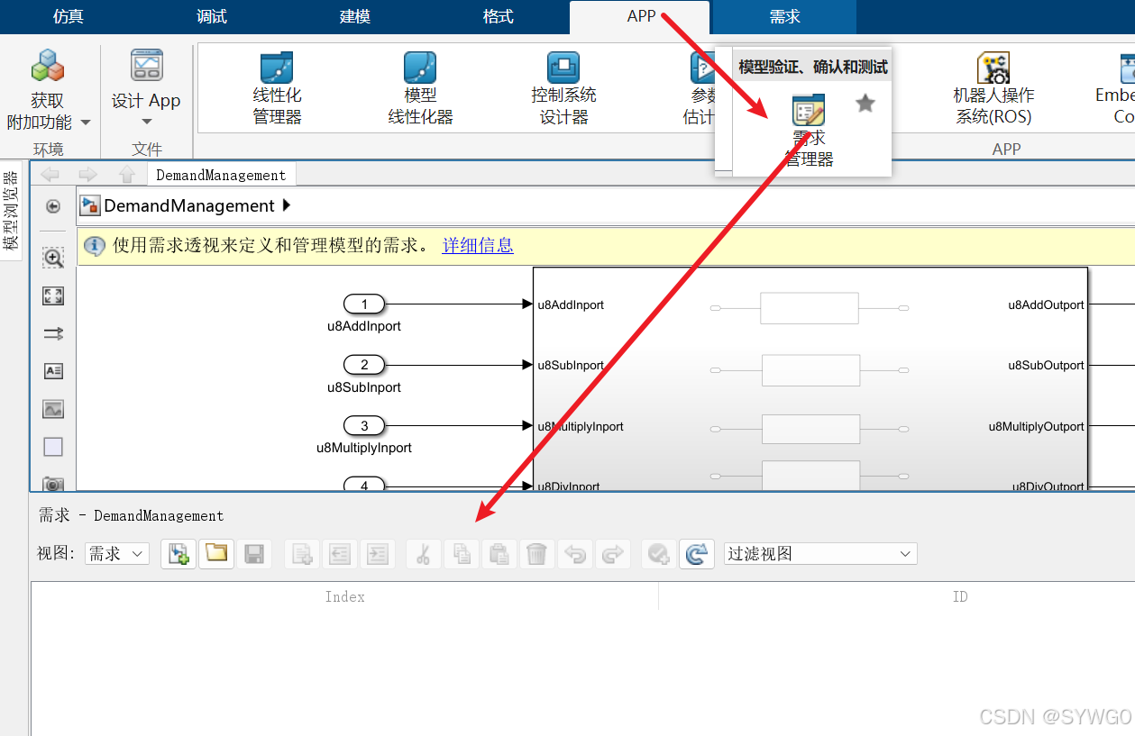Click the add requirement icon

pyautogui.click(x=303, y=553)
